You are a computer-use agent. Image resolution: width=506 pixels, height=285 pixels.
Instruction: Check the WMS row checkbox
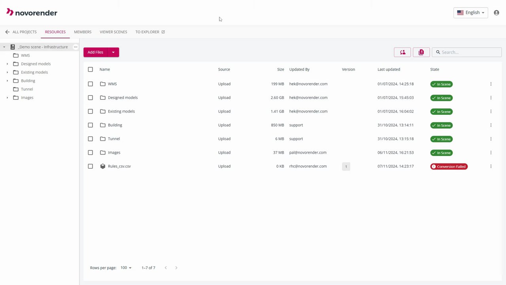coord(91,84)
